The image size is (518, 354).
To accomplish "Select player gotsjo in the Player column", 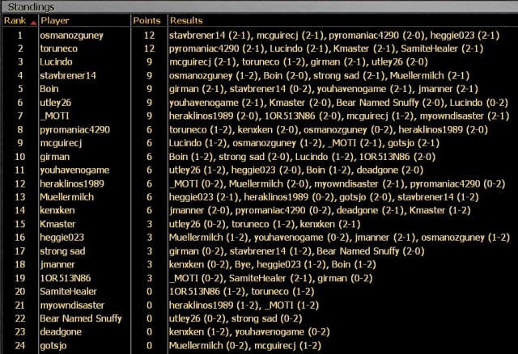I will coord(53,346).
